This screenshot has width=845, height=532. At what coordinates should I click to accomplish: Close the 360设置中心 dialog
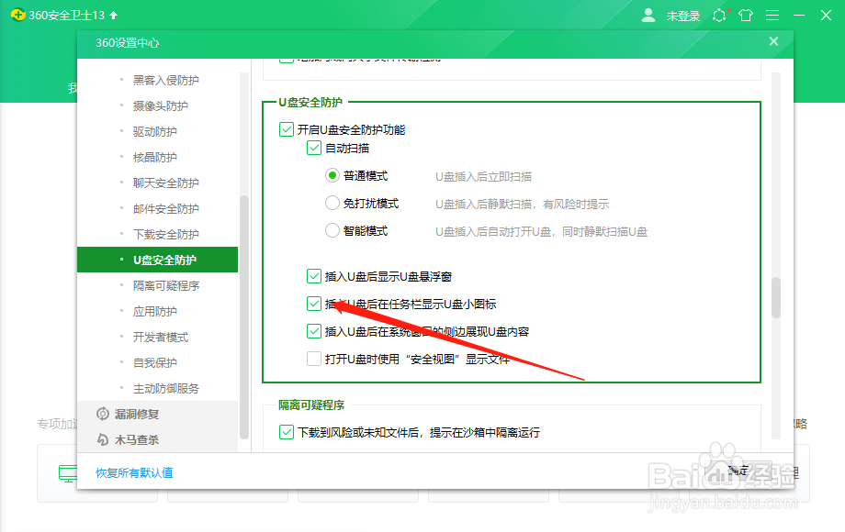pyautogui.click(x=773, y=41)
